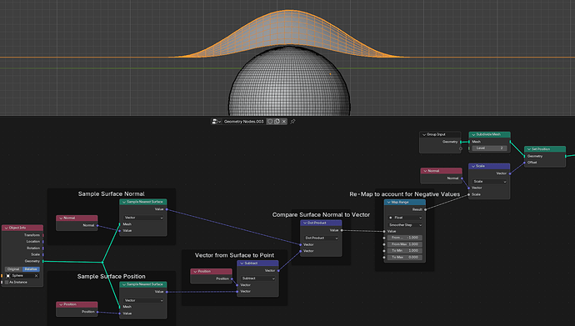Collapse the Map Range node
Image resolution: width=575 pixels, height=326 pixels.
388,203
